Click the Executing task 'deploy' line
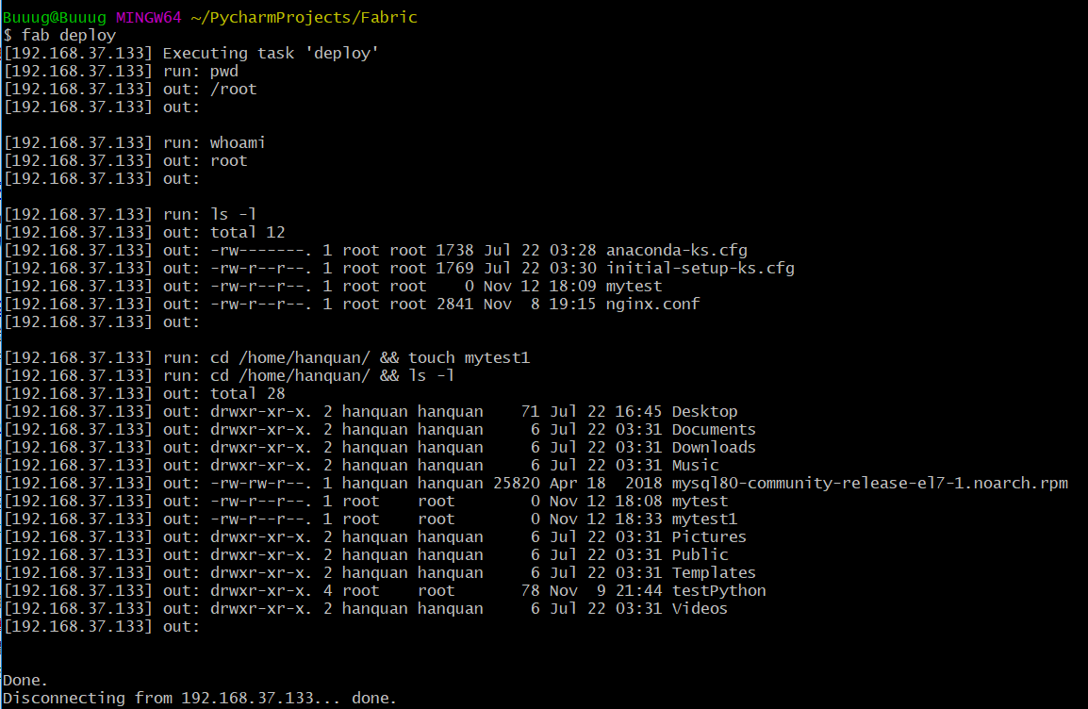 pyautogui.click(x=273, y=53)
